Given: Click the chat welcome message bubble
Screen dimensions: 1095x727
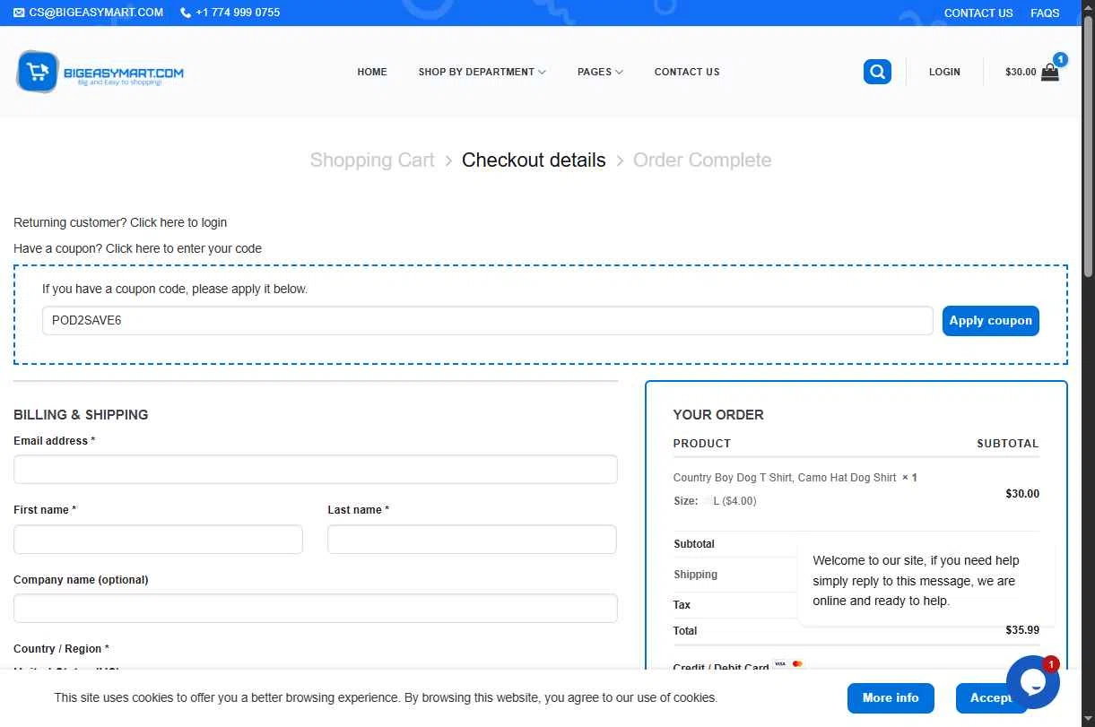Looking at the screenshot, I should 926,581.
